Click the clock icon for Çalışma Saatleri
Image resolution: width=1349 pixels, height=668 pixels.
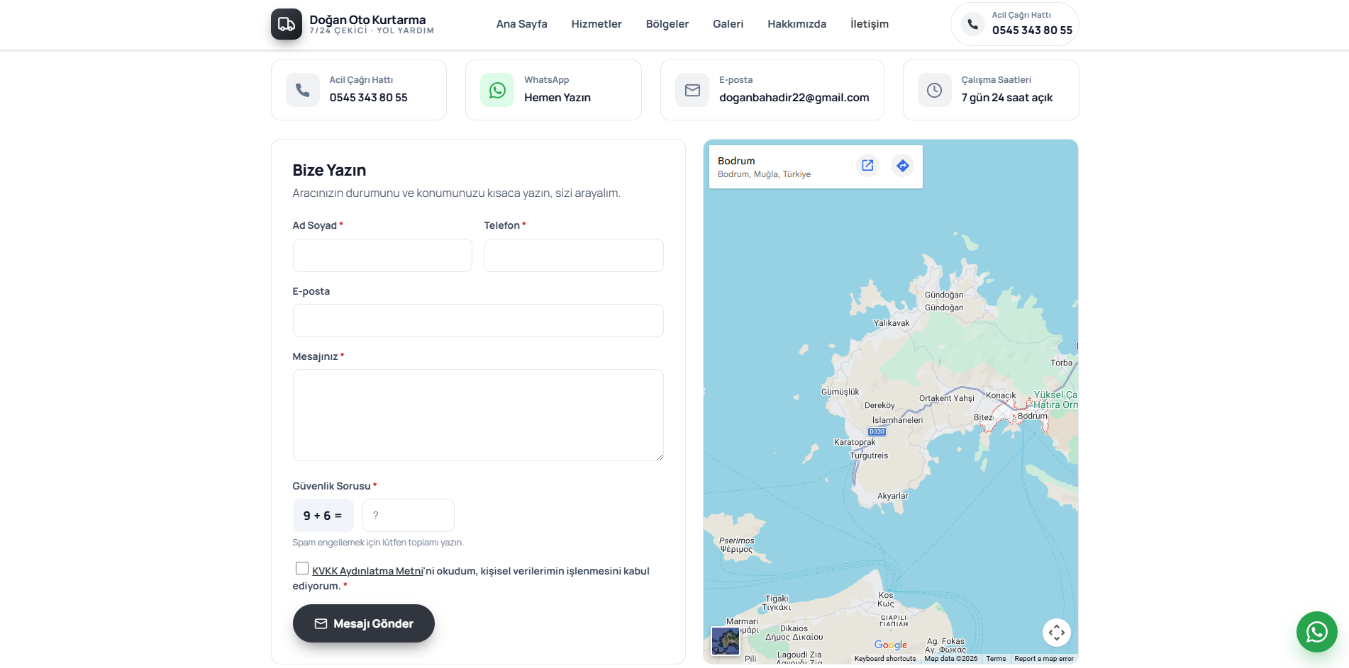pyautogui.click(x=935, y=90)
